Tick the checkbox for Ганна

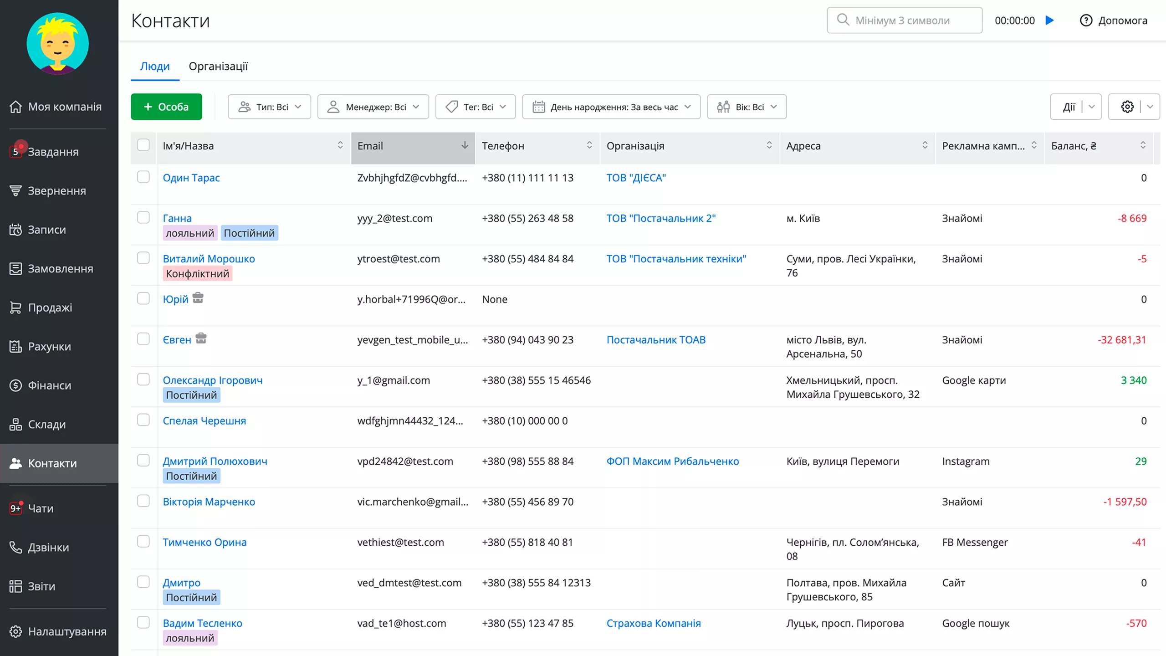143,218
